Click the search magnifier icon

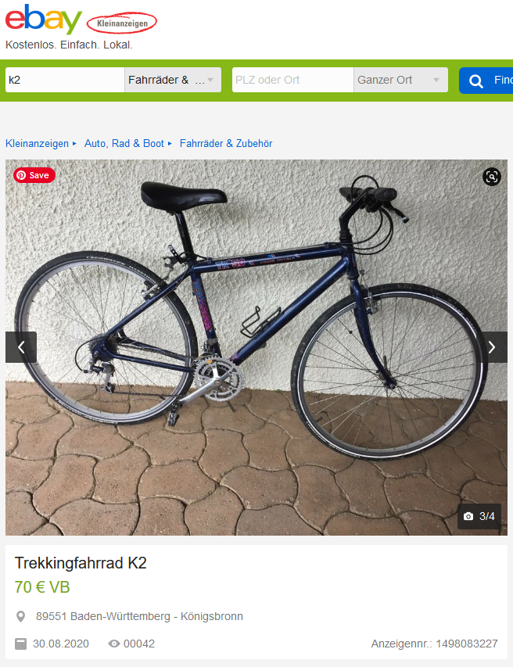click(476, 81)
